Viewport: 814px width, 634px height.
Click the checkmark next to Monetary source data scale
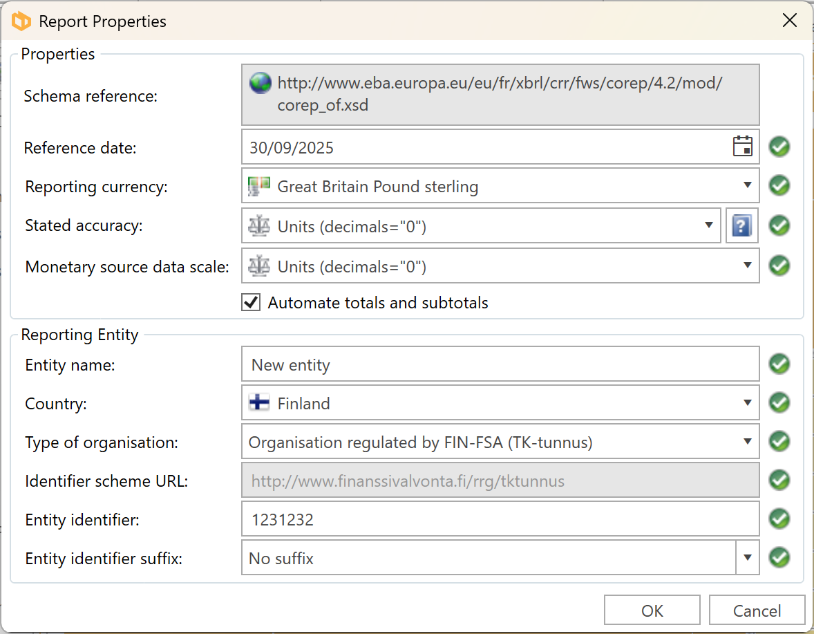(x=779, y=265)
